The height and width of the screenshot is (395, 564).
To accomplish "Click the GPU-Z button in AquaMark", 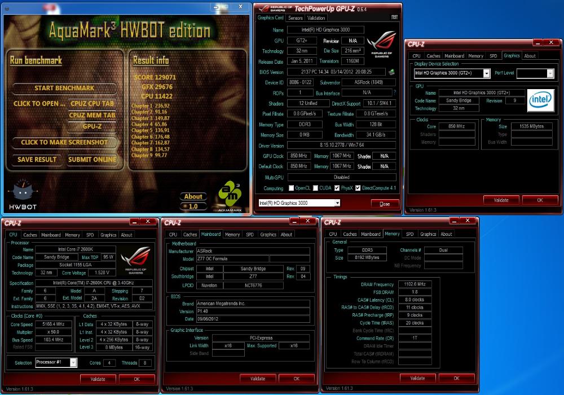I will click(92, 126).
